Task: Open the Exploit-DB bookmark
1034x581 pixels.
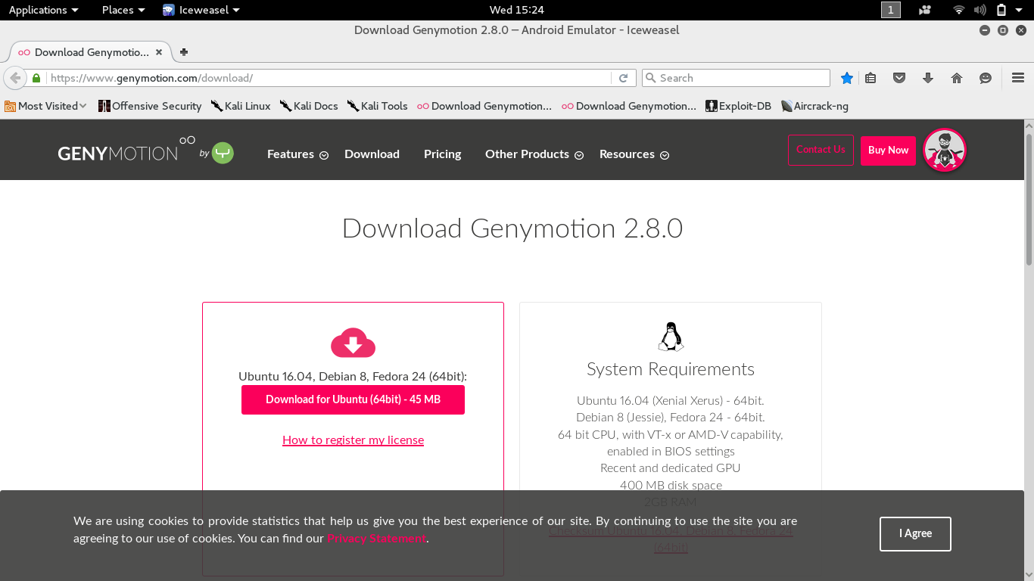Action: pos(738,106)
